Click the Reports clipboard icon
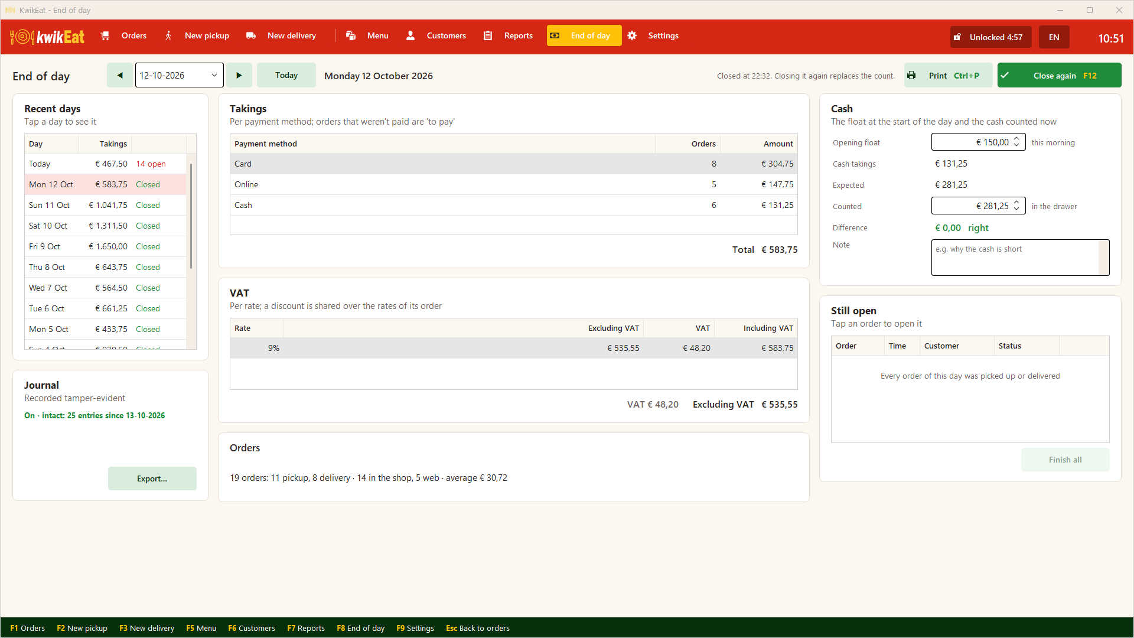The image size is (1134, 638). click(x=488, y=35)
